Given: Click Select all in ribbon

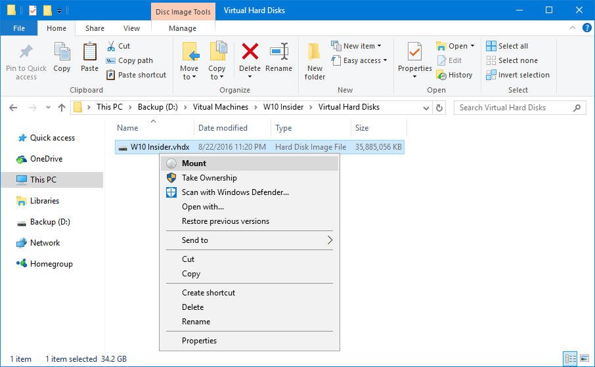Looking at the screenshot, I should pos(507,46).
